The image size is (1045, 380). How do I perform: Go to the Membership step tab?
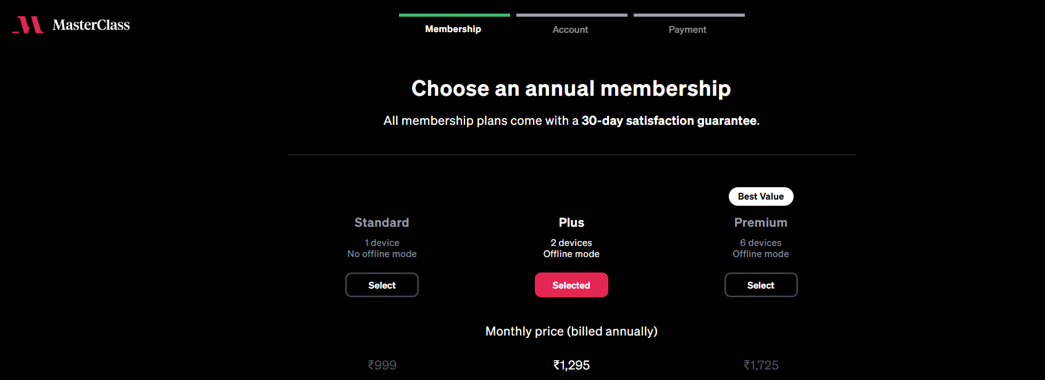(x=453, y=29)
